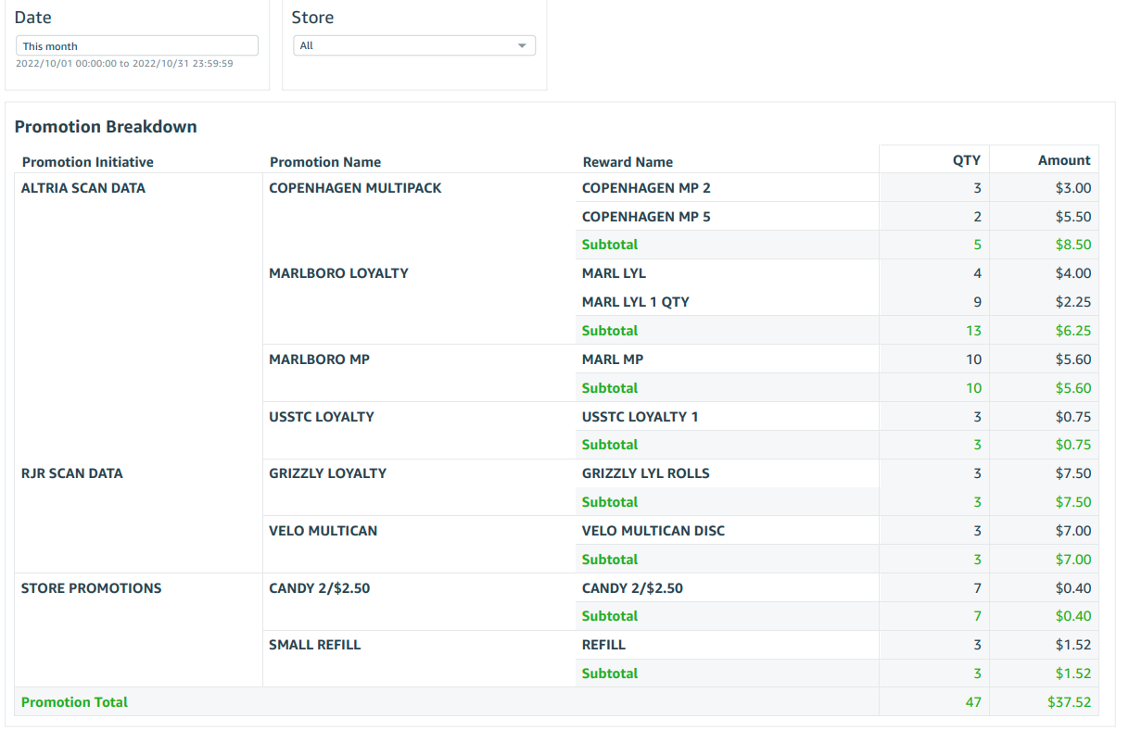Click the $1.52 REFILL amount

coord(1073,645)
